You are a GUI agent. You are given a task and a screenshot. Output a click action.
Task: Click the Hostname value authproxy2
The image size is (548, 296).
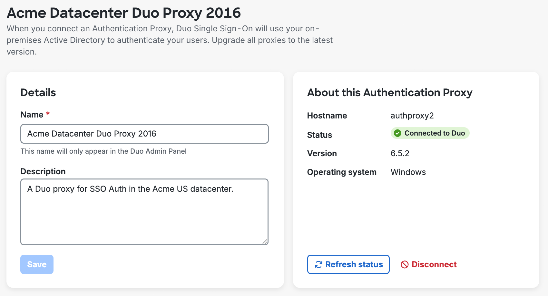[412, 116]
